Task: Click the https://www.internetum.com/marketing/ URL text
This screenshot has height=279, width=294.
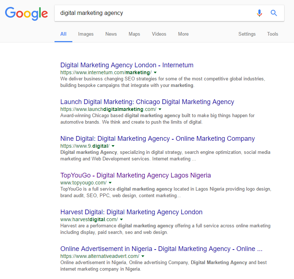Action: point(106,72)
